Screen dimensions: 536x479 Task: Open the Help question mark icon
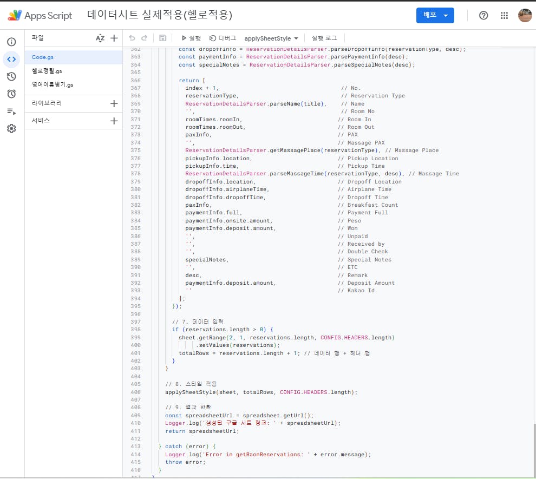pos(483,15)
